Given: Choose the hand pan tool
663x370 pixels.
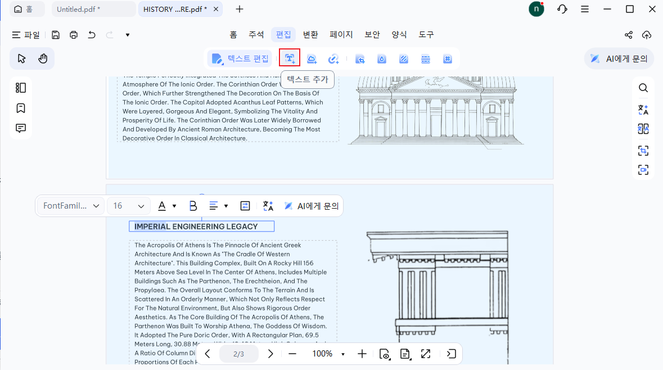Looking at the screenshot, I should (x=43, y=58).
